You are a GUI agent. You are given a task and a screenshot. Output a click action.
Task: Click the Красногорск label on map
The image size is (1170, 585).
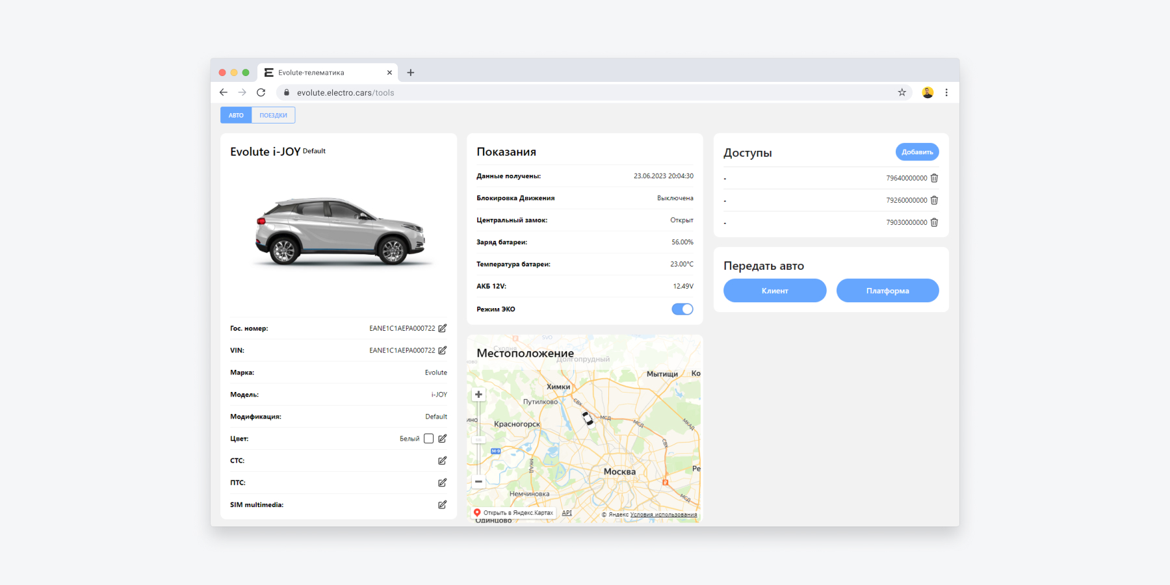(517, 424)
